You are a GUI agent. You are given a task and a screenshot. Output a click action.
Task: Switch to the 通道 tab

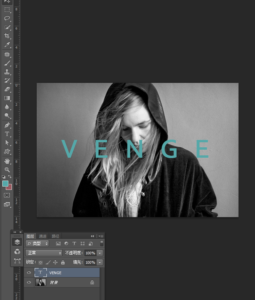coord(43,236)
